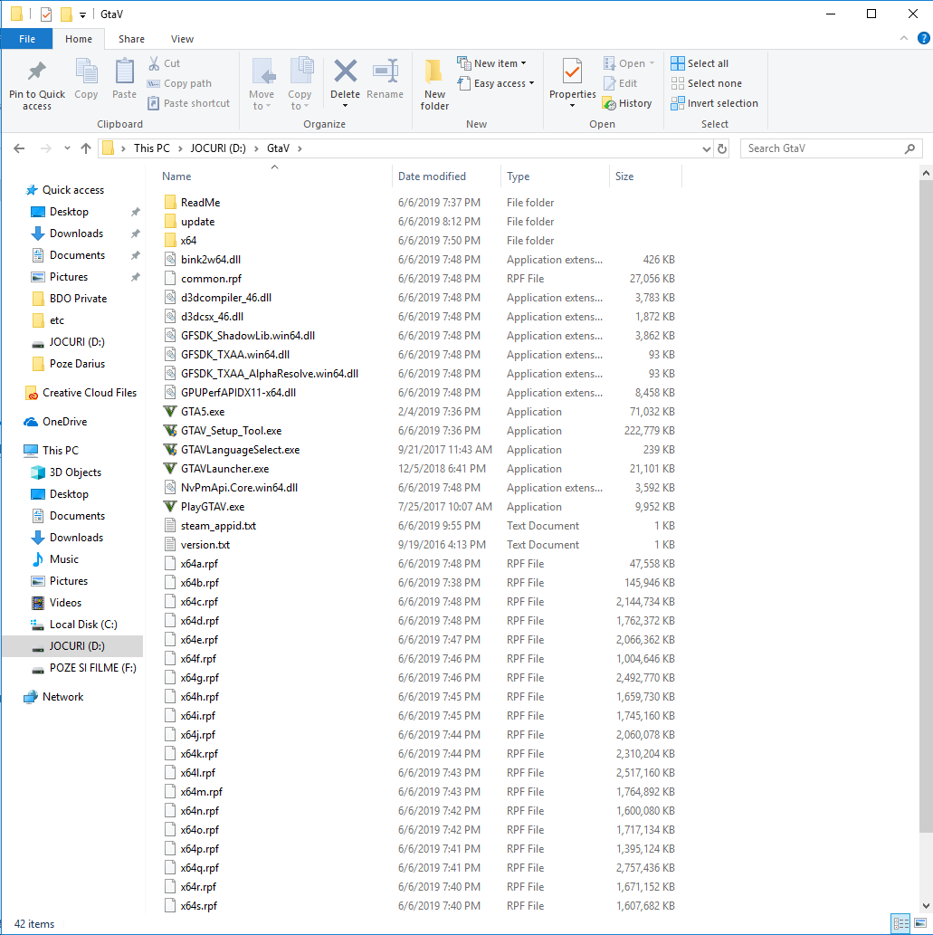Click the Up arrow navigation button
Viewport: 933px width, 935px height.
click(86, 148)
